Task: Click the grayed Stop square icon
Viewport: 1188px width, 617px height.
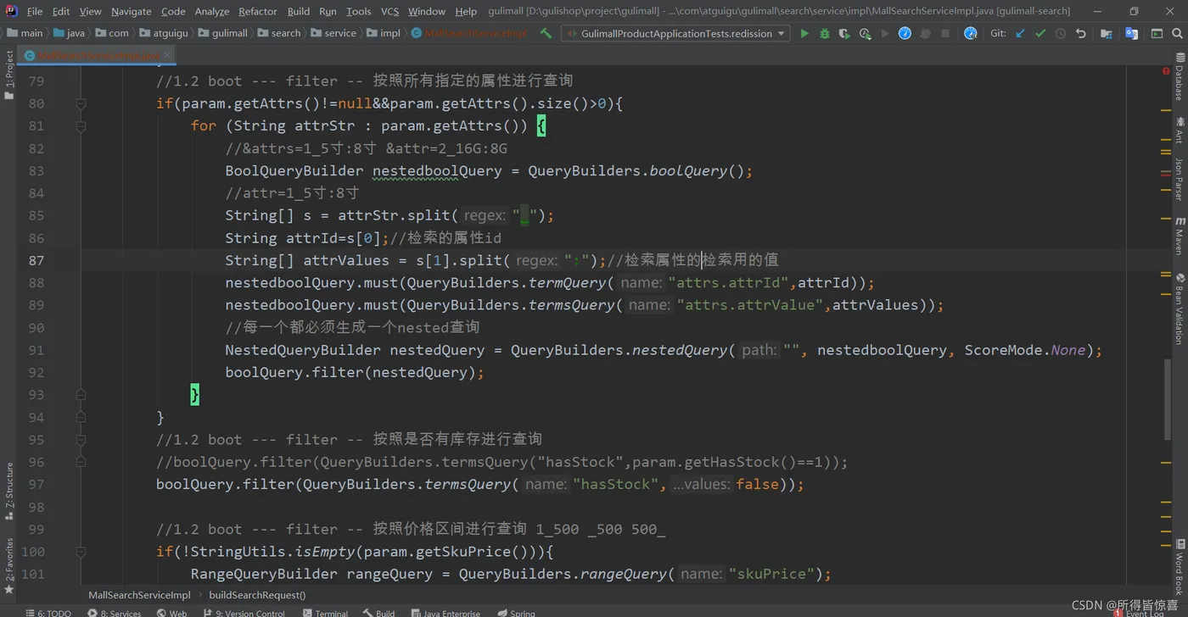Action: coord(945,33)
